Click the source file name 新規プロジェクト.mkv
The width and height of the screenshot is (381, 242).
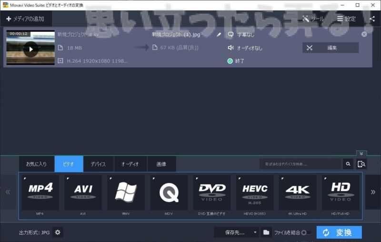coord(78,34)
